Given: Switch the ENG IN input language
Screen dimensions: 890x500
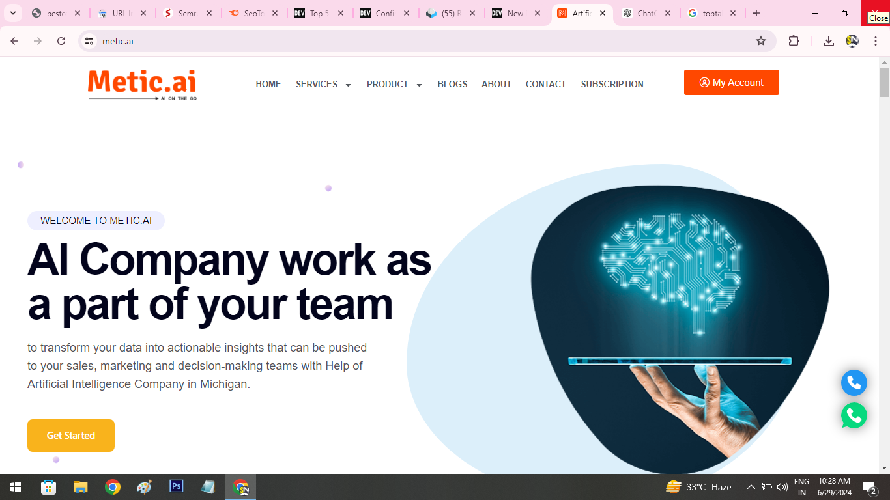Looking at the screenshot, I should [802, 487].
